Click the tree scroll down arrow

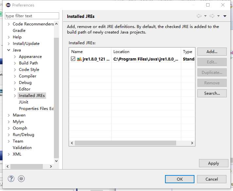56,161
